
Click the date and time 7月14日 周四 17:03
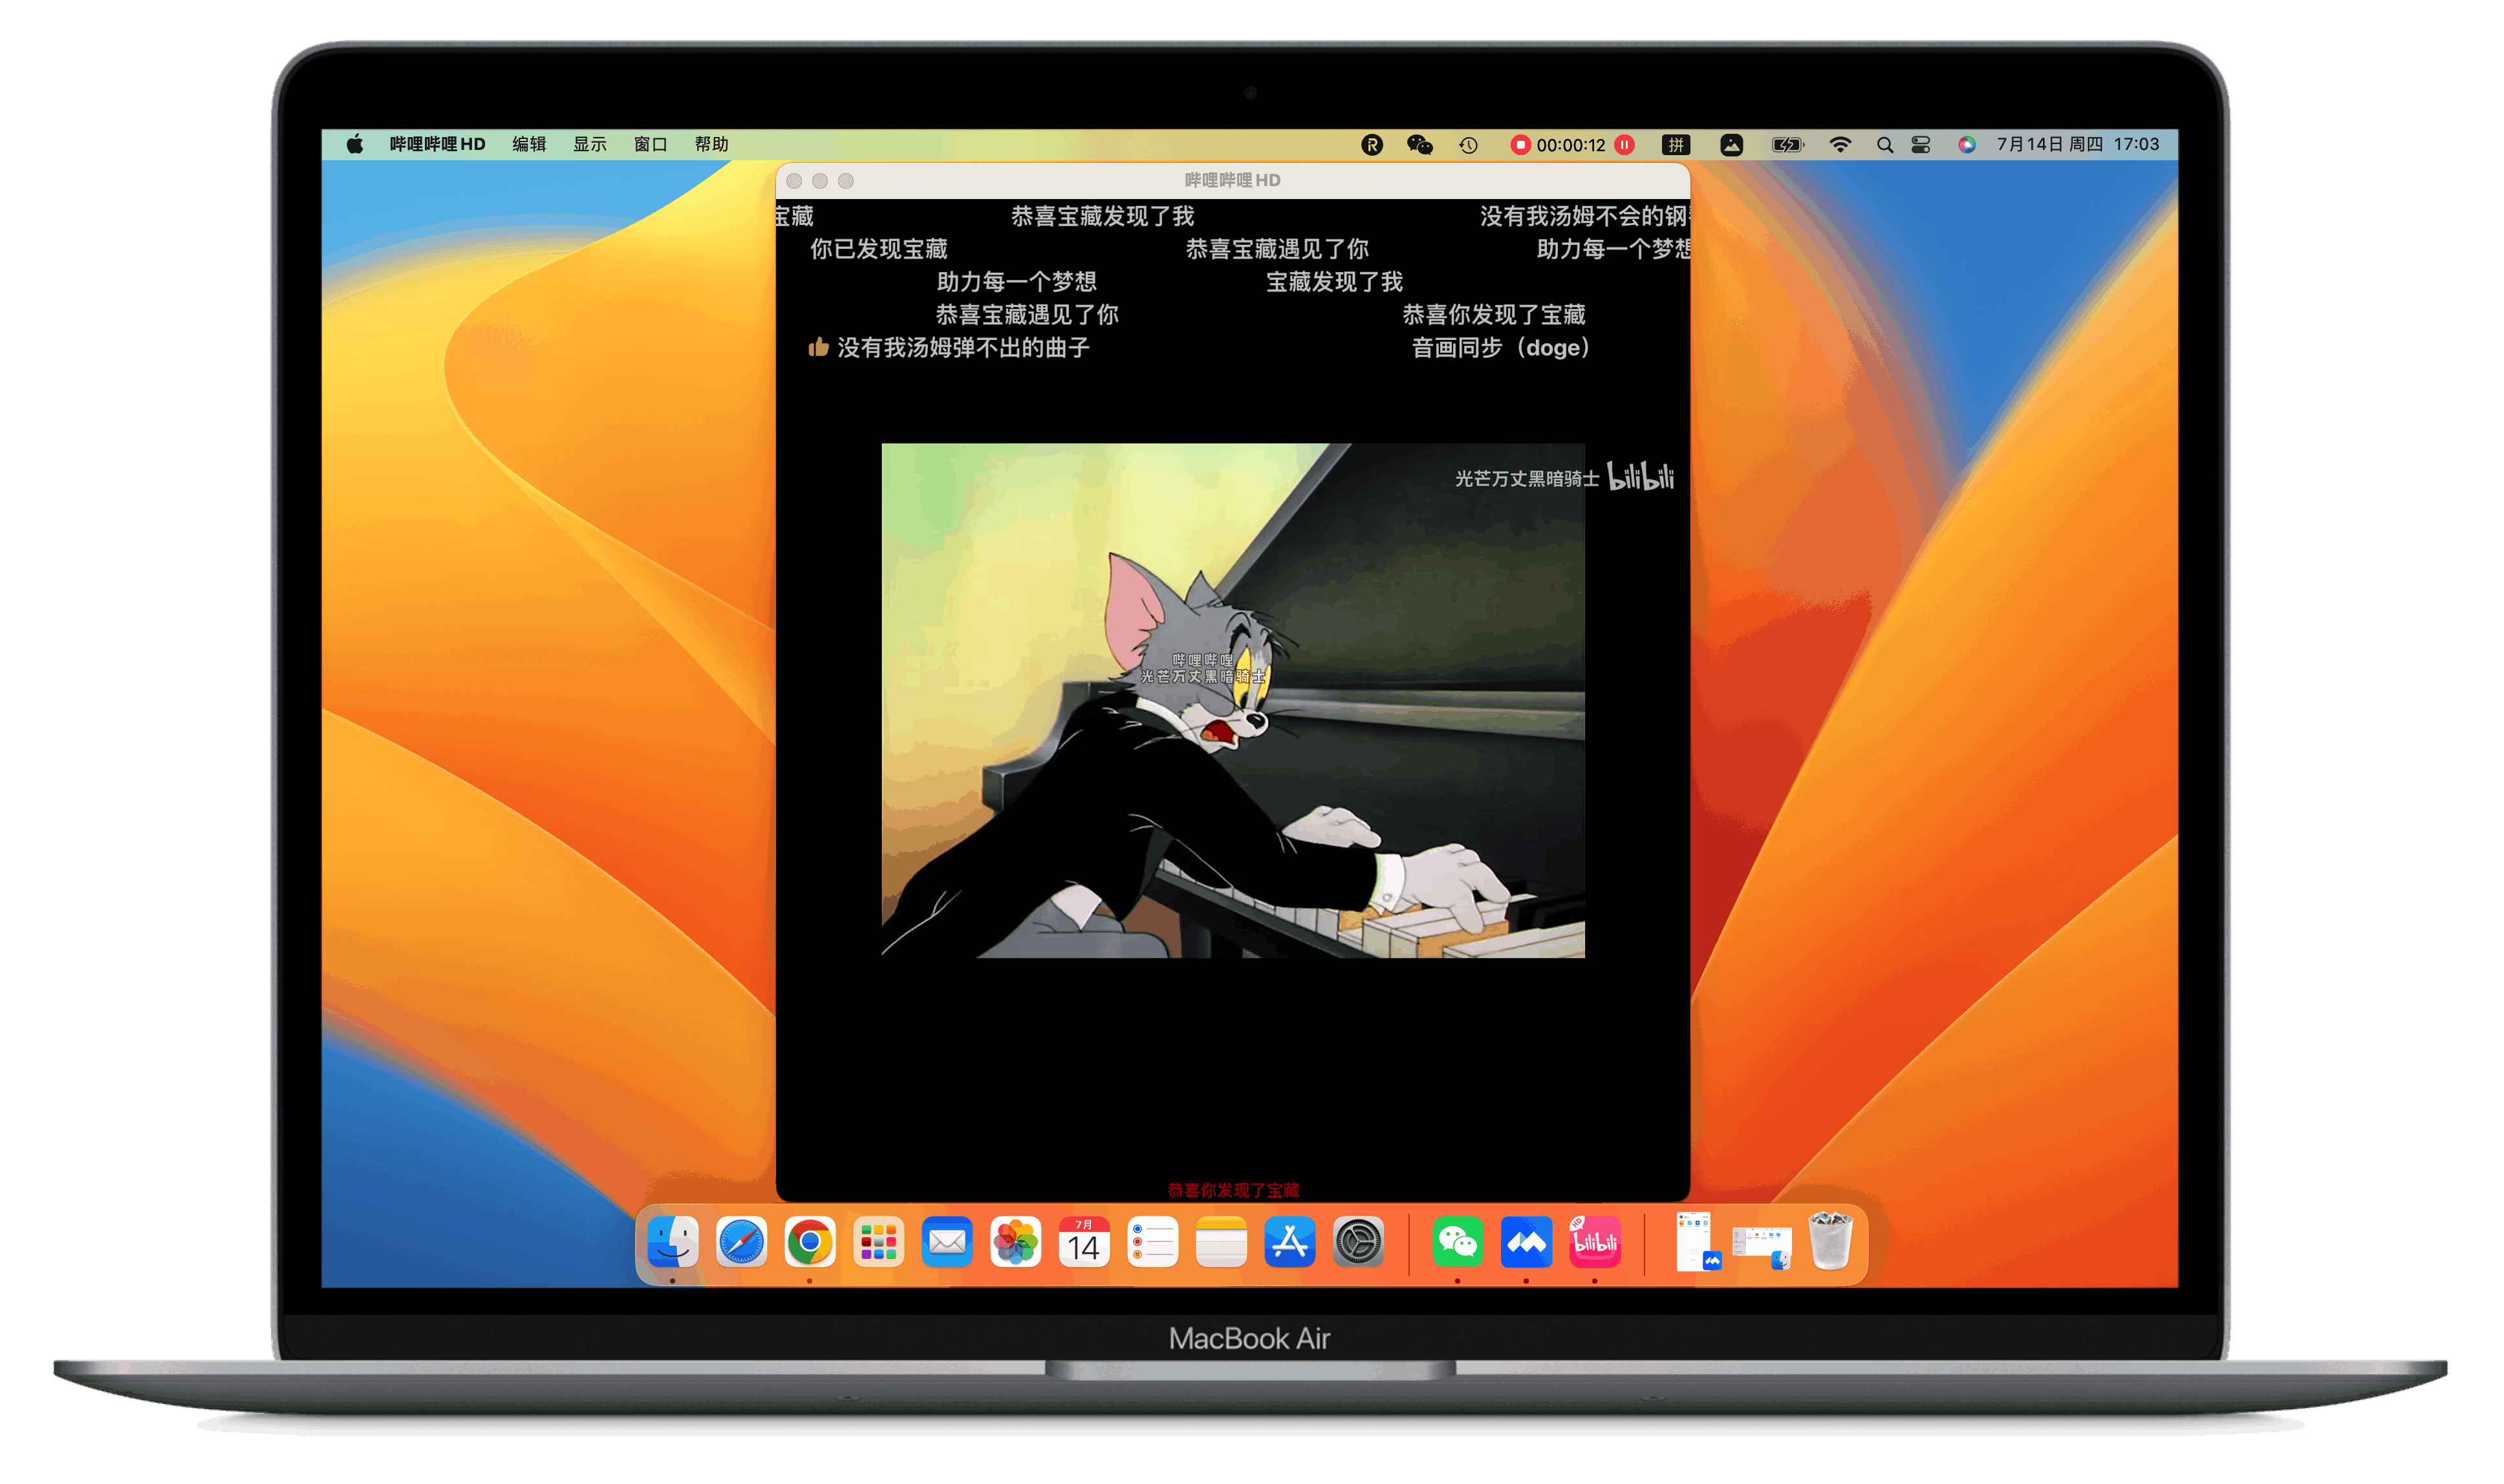pyautogui.click(x=2078, y=144)
